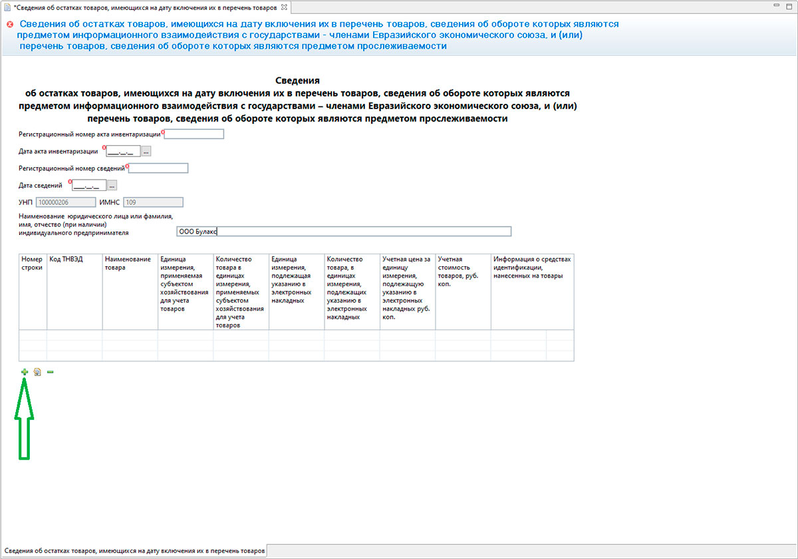798x559 pixels.
Task: Copy the selected table row with the duplicate icon
Action: point(37,372)
